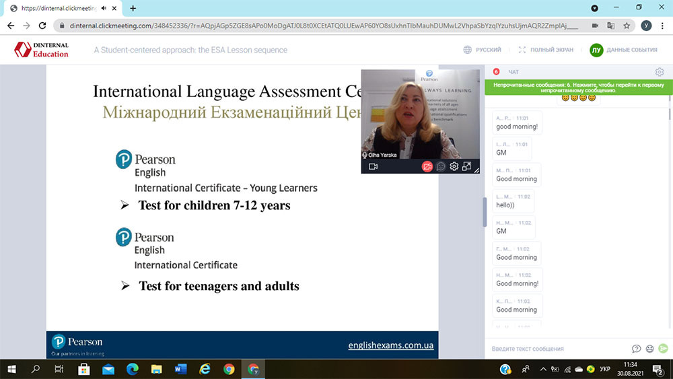Open Chrome three-dot menu
Screen dimensions: 673x379
tap(663, 26)
